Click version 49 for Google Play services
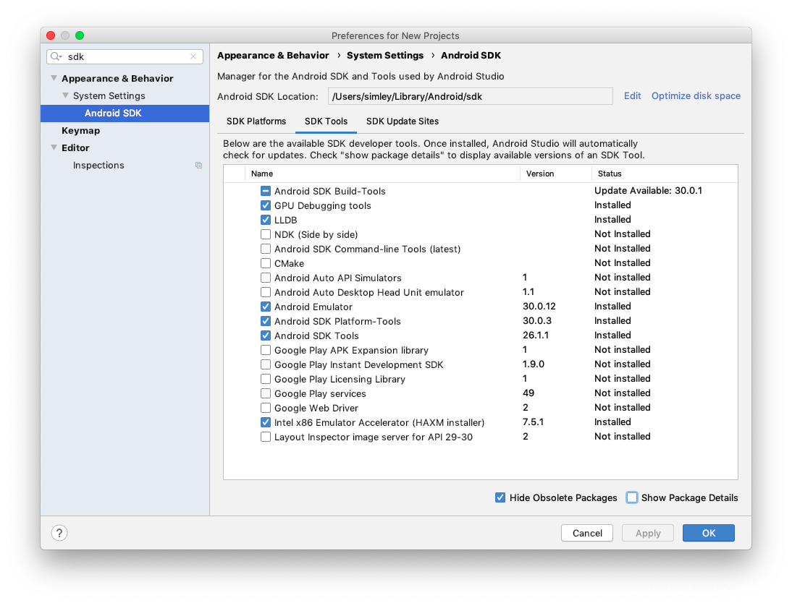Screen dimensions: 792x603 [528, 393]
